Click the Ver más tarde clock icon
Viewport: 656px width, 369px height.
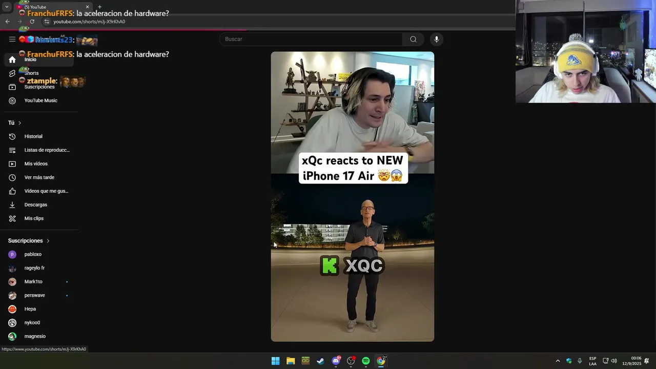(12, 177)
